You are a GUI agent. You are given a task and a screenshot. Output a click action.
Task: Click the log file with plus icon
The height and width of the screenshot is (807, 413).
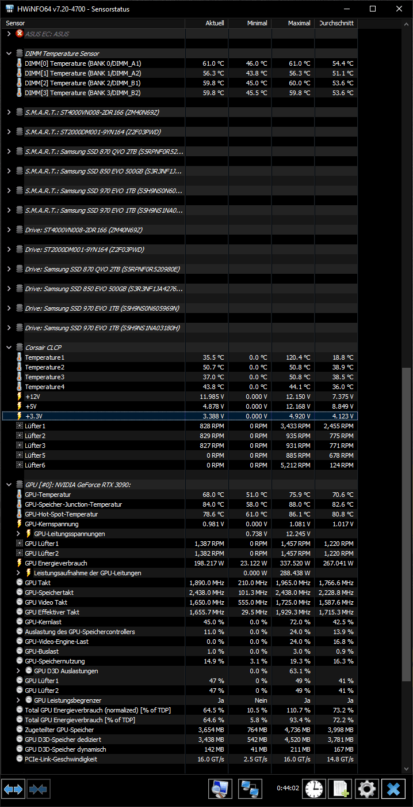[341, 789]
